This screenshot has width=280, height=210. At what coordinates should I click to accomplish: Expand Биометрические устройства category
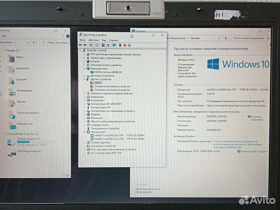click(x=84, y=65)
